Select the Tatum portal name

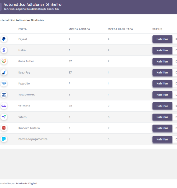tap(22, 117)
